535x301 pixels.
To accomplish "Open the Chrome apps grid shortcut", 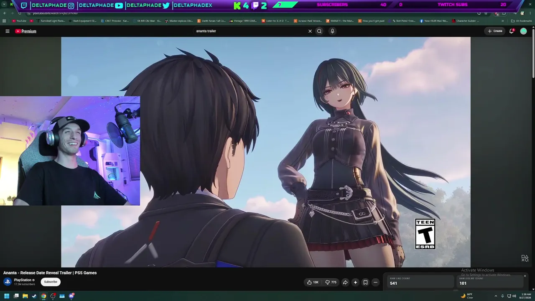I will [4, 21].
